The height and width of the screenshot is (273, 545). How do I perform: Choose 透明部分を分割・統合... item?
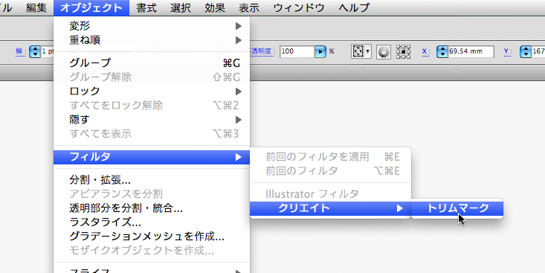coord(152,208)
